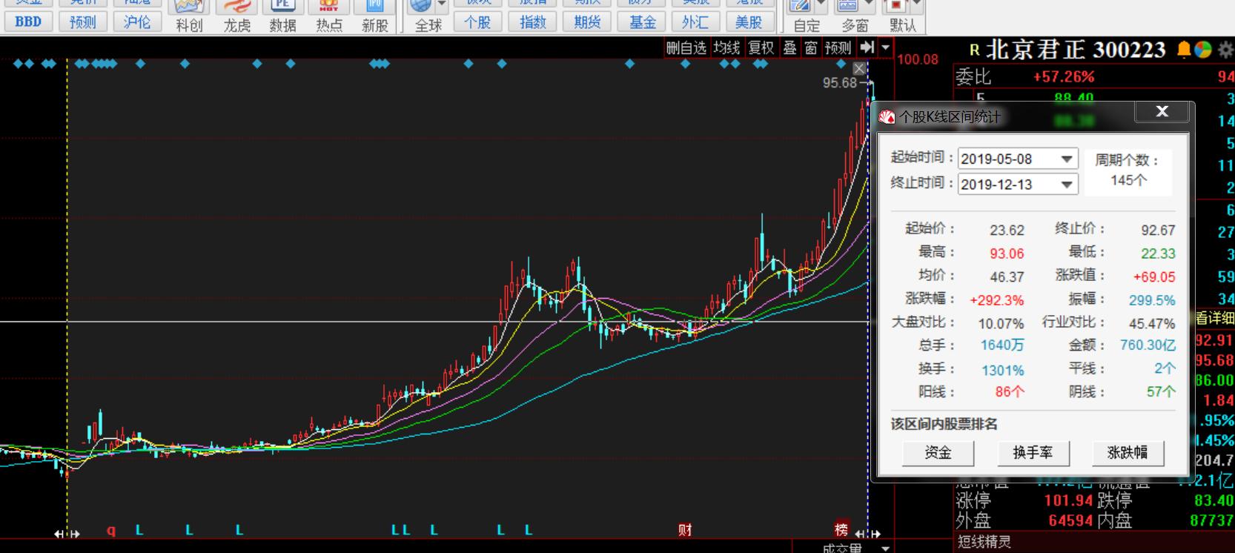
Task: Toggle the 叠 overlay chart option
Action: [x=790, y=48]
